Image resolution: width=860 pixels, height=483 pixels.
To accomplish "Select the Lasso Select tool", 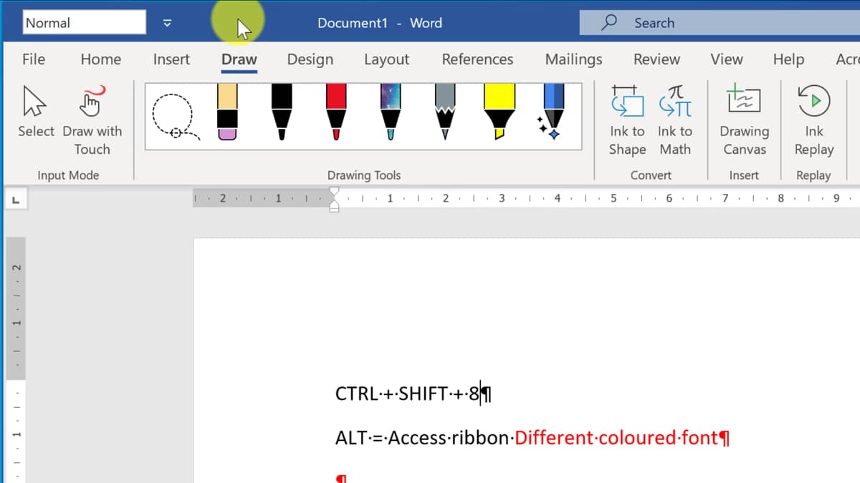I will [175, 116].
